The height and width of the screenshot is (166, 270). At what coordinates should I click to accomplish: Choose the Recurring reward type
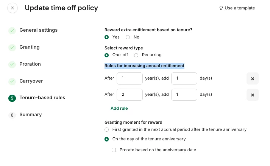(136, 55)
